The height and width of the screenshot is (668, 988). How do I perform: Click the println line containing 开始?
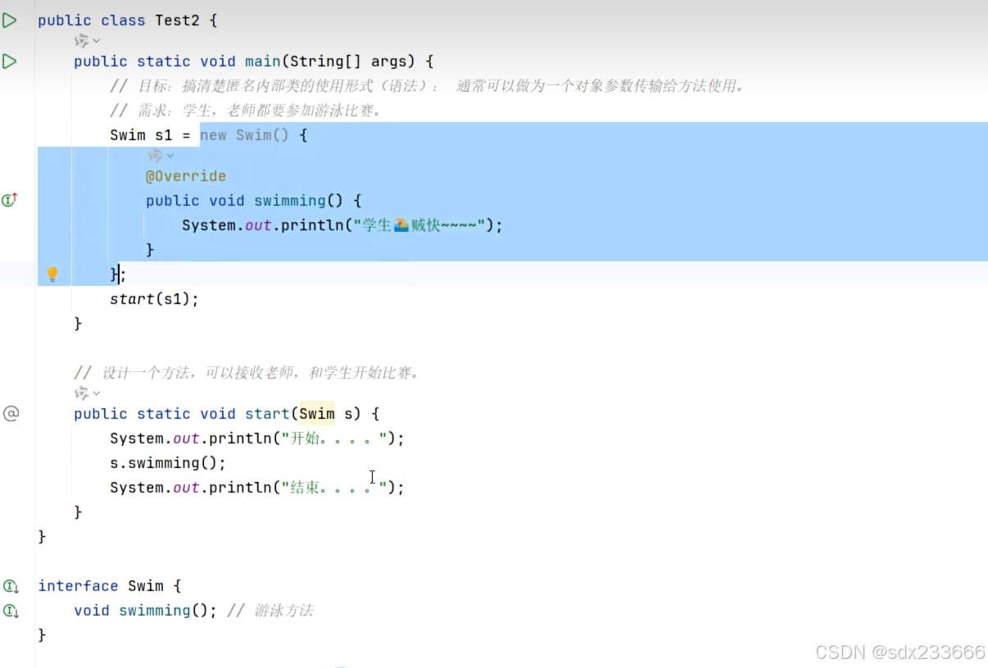click(254, 438)
